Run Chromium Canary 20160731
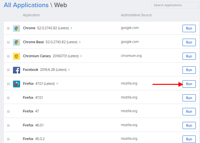The height and width of the screenshot is (143, 200). [x=189, y=56]
